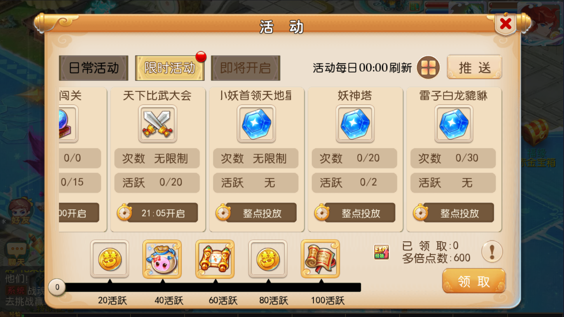Select the 限时活动 tab
Screen dimensions: 564x317
tap(170, 68)
